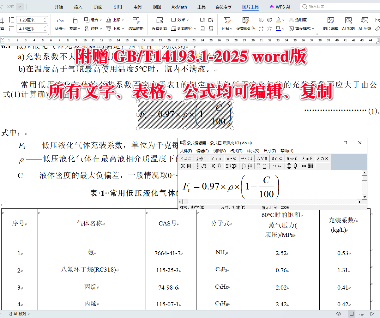380x318 pixels.
Task: Open the 样式(S) menu in formula editor
Action: [253, 151]
